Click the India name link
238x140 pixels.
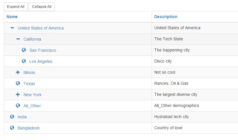tap(22, 117)
